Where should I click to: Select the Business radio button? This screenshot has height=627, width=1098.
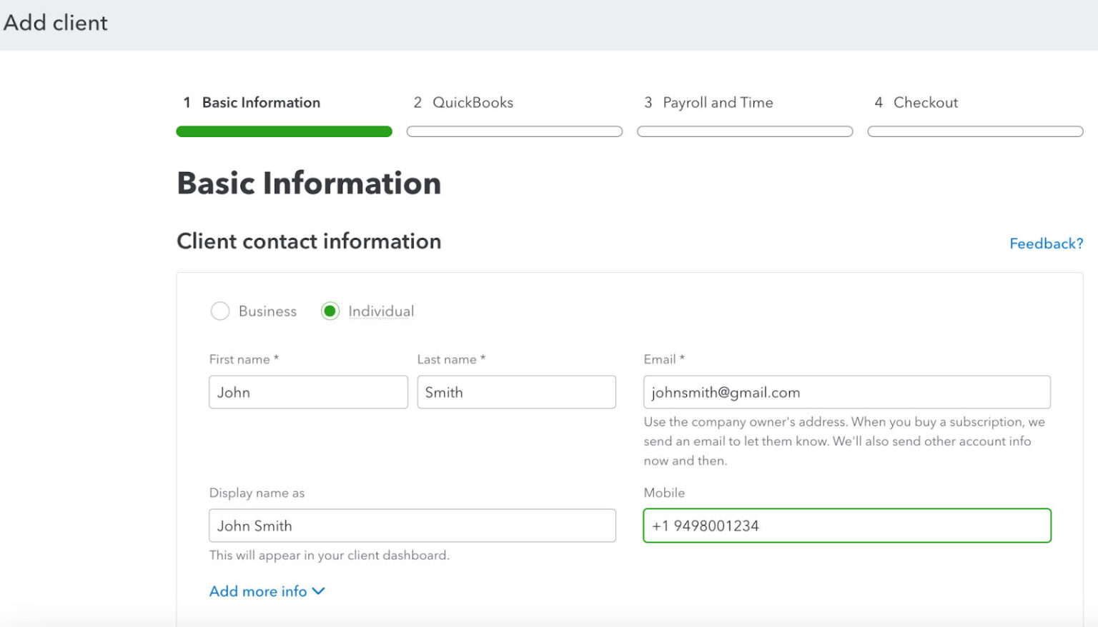(220, 311)
